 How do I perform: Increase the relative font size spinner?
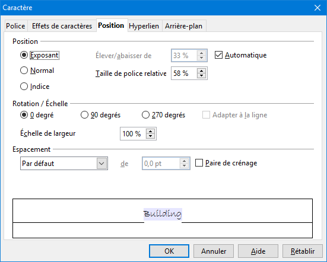(x=201, y=71)
